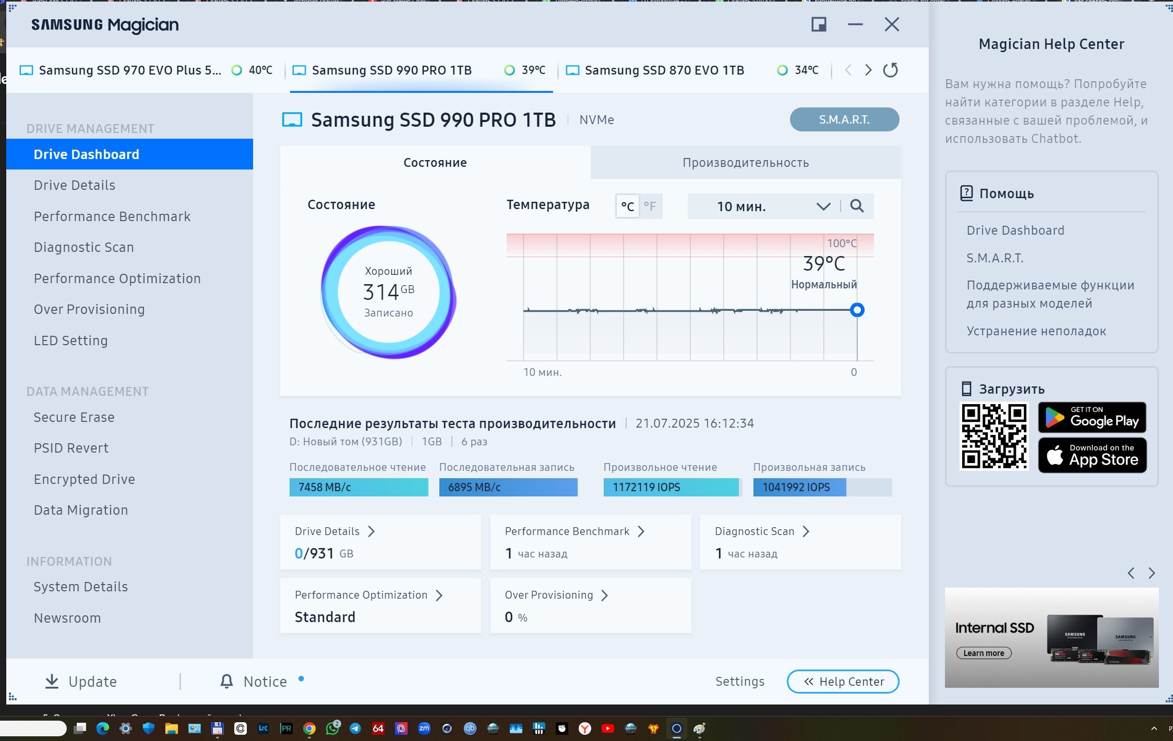
Task: Open Encrypted Drive in the sidebar
Action: [x=85, y=479]
